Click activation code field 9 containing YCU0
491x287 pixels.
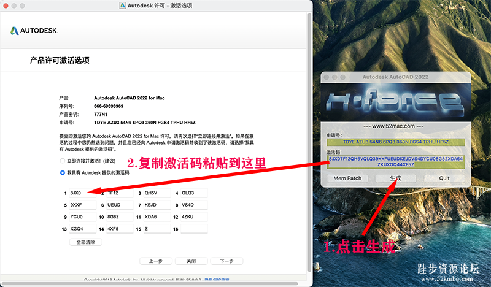point(83,216)
